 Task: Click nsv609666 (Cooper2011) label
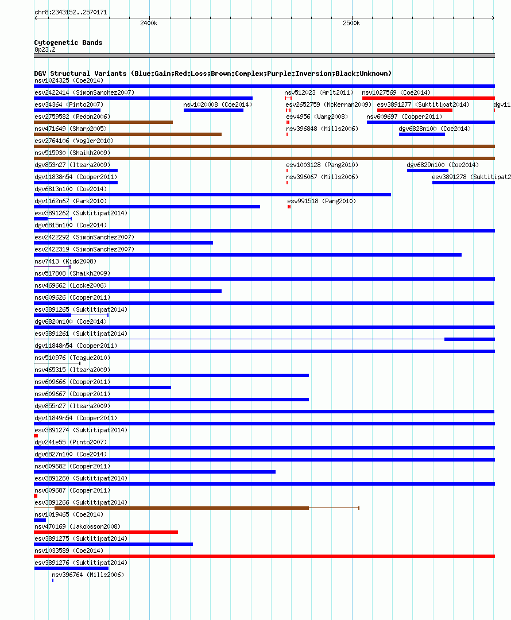[72, 382]
